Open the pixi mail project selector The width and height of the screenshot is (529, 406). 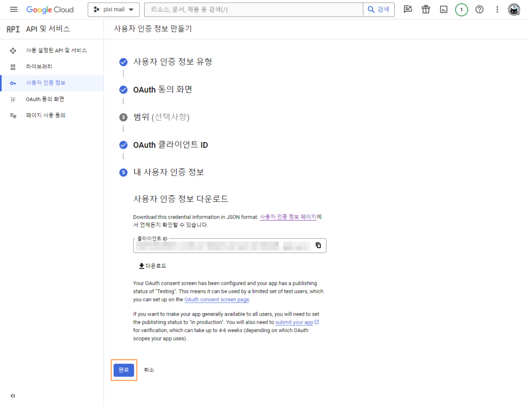point(114,10)
